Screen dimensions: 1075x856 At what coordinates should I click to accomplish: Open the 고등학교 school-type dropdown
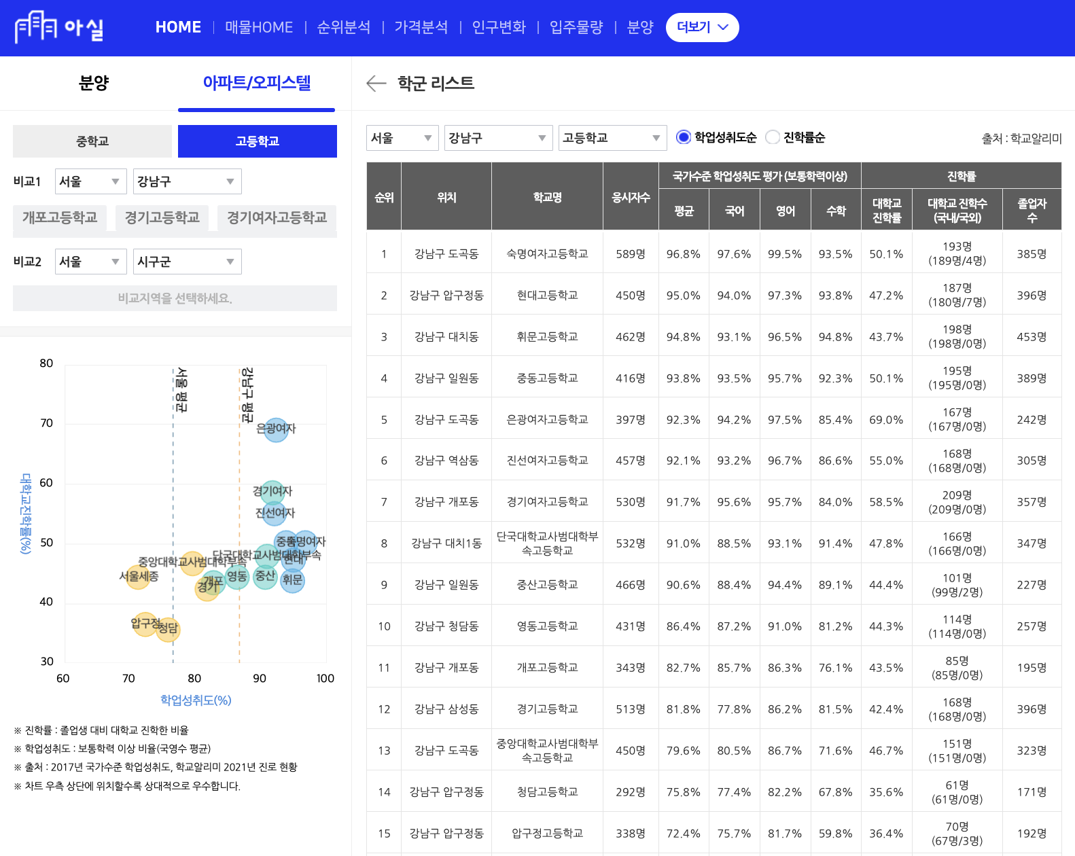coord(612,138)
